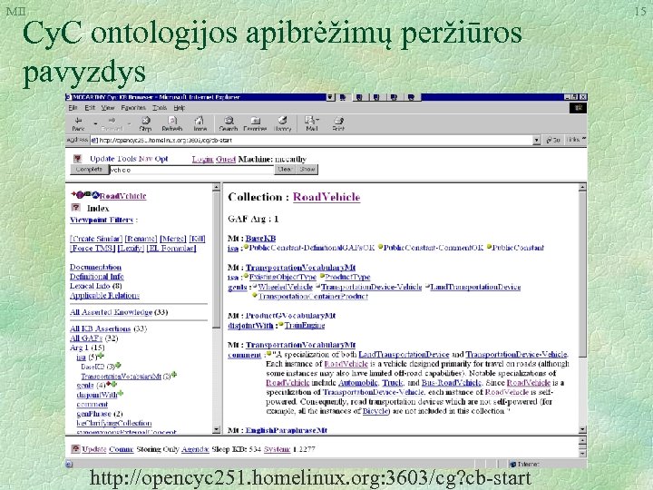Open the Documentation link
653x490 pixels.
[95, 267]
